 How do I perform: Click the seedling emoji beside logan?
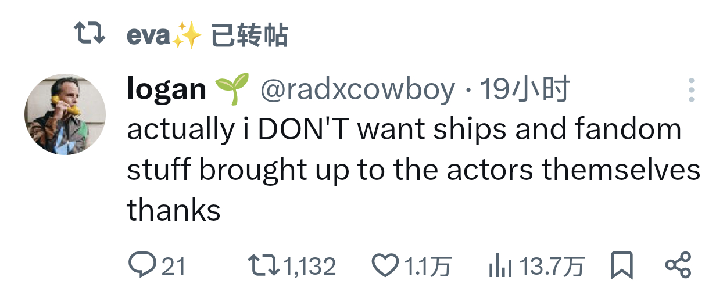tap(232, 89)
